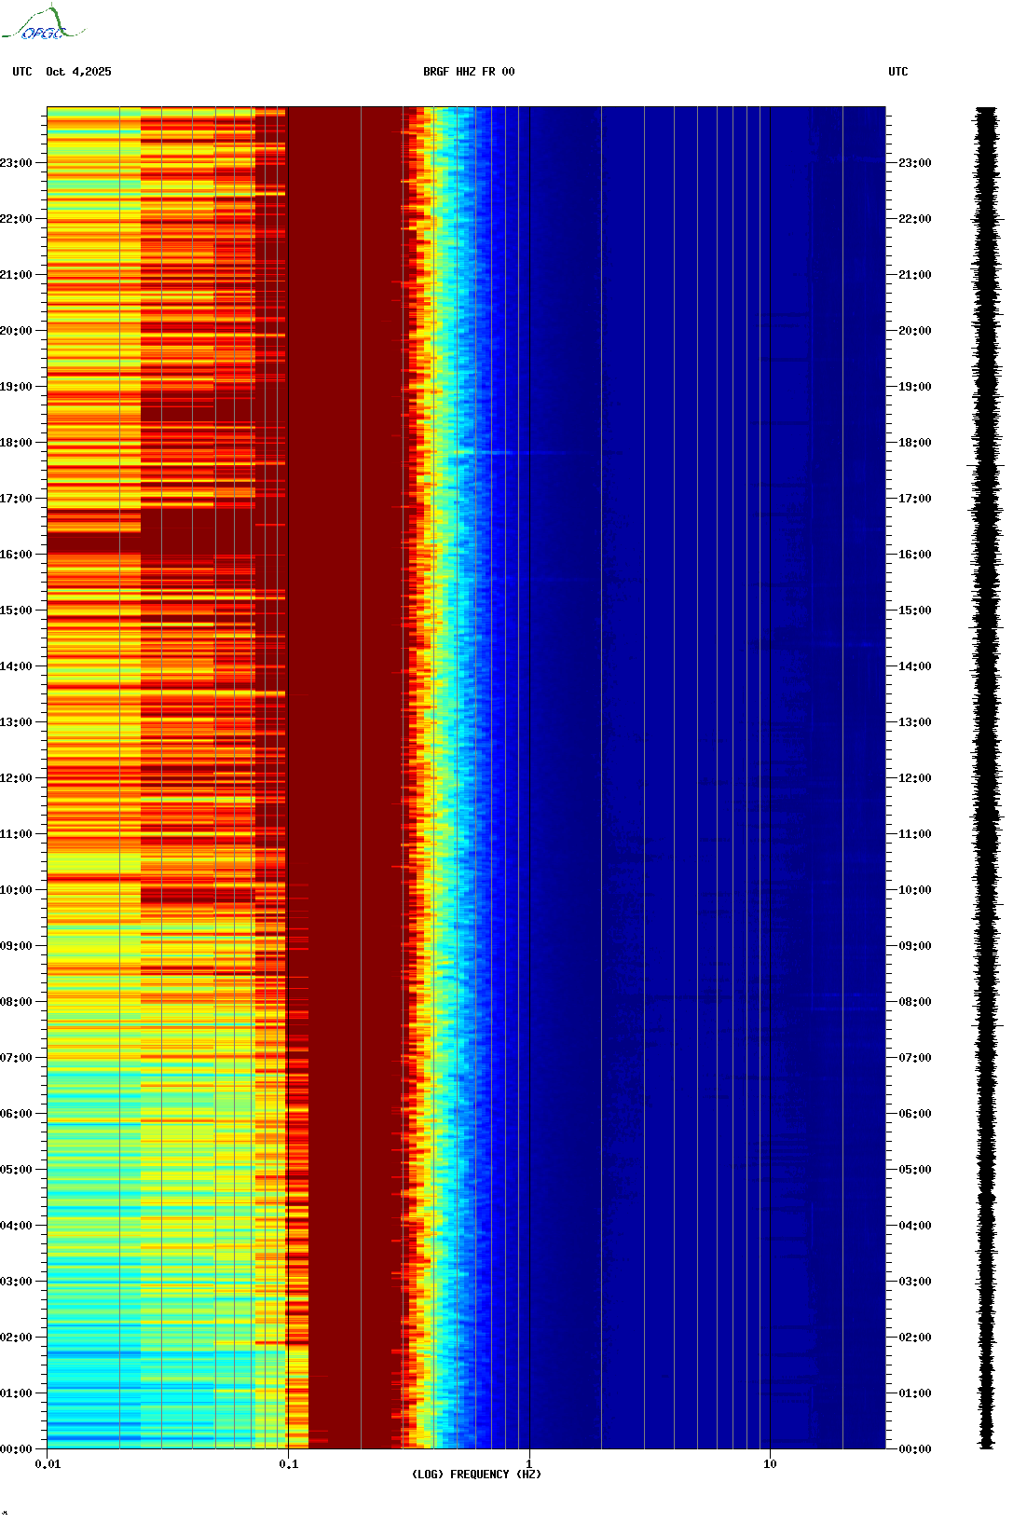Click the BRGF HHZ FR 00 title
This screenshot has height=1523, width=1027.
(469, 72)
